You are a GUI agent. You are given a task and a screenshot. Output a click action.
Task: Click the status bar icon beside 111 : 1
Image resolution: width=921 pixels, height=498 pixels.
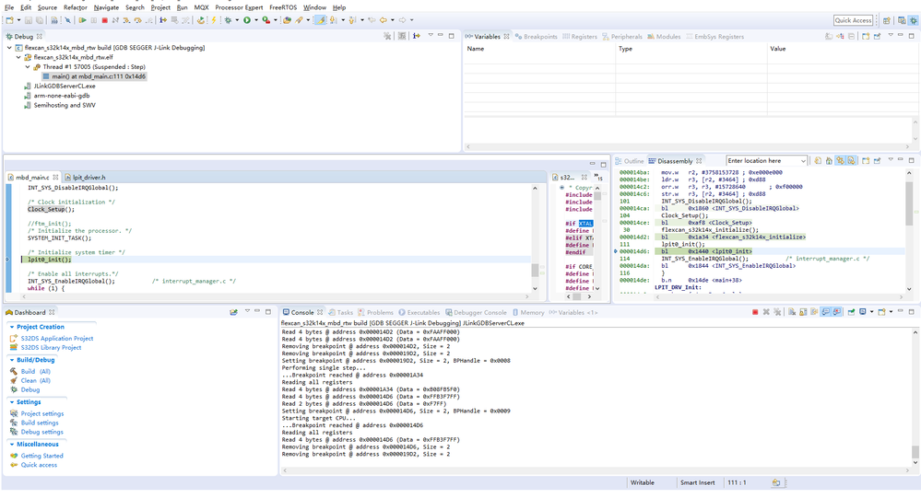(x=776, y=482)
